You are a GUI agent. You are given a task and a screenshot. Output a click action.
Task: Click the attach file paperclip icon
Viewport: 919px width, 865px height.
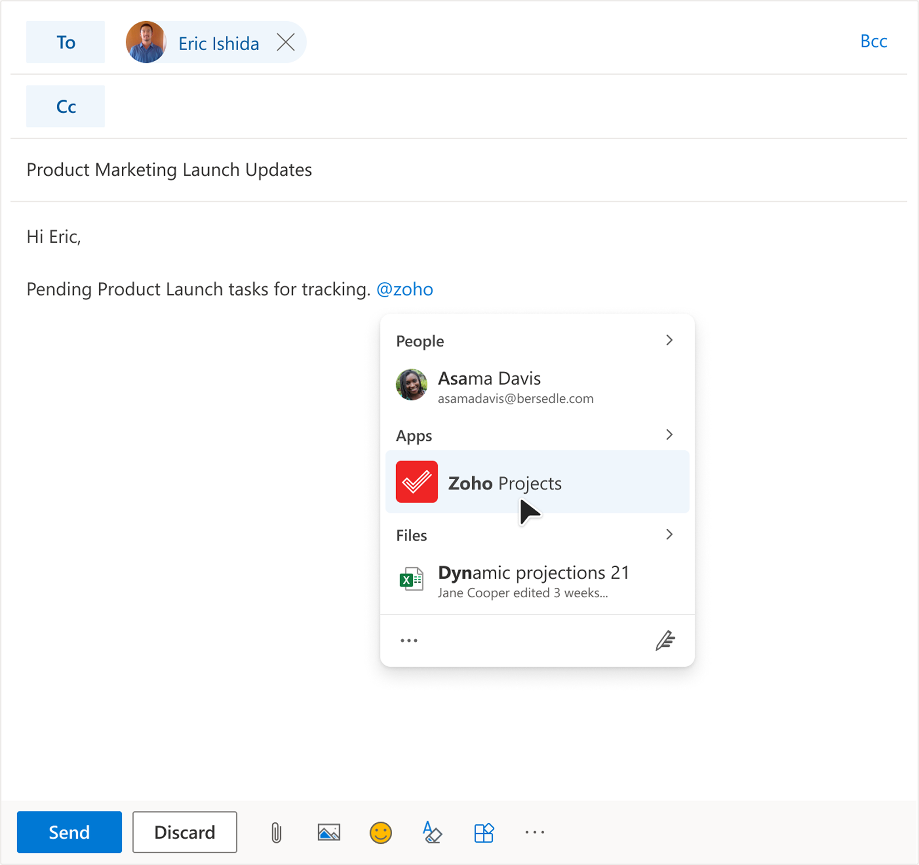point(276,833)
